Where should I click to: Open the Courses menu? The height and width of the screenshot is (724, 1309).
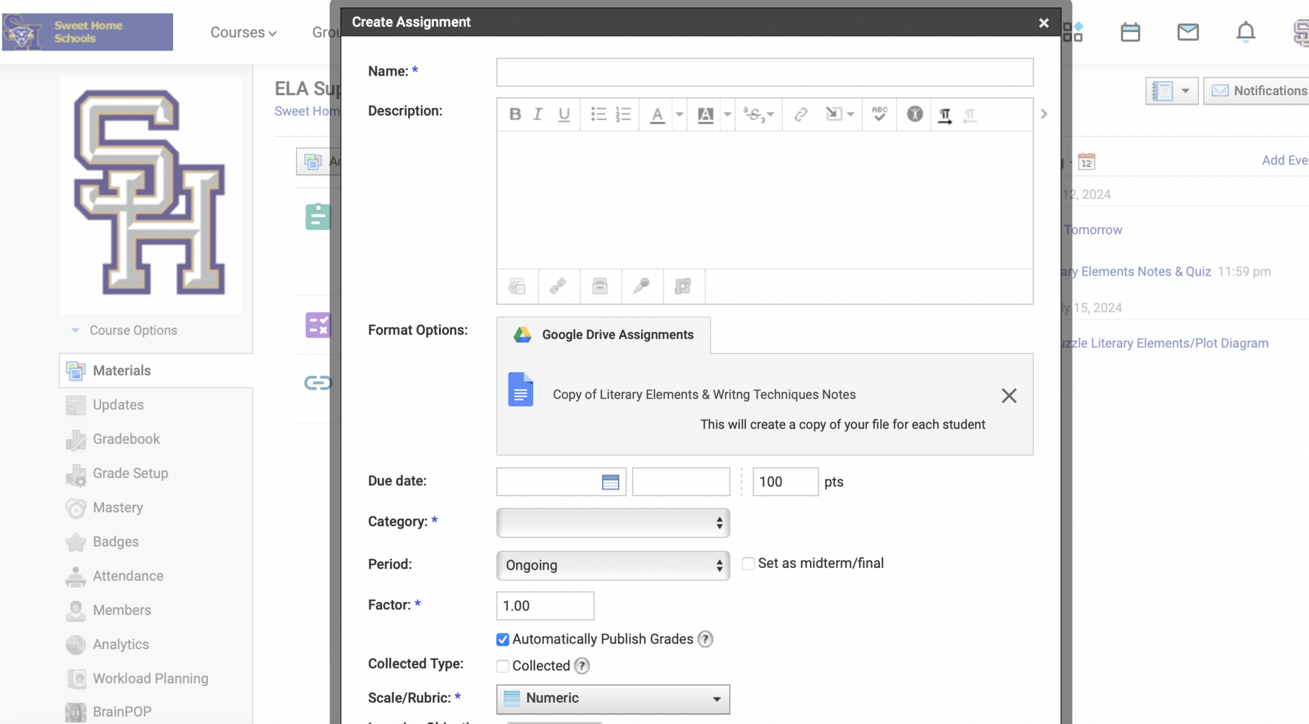coord(243,33)
